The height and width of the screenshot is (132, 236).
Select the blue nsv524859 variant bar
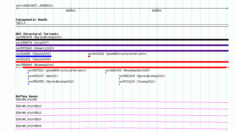34,56
